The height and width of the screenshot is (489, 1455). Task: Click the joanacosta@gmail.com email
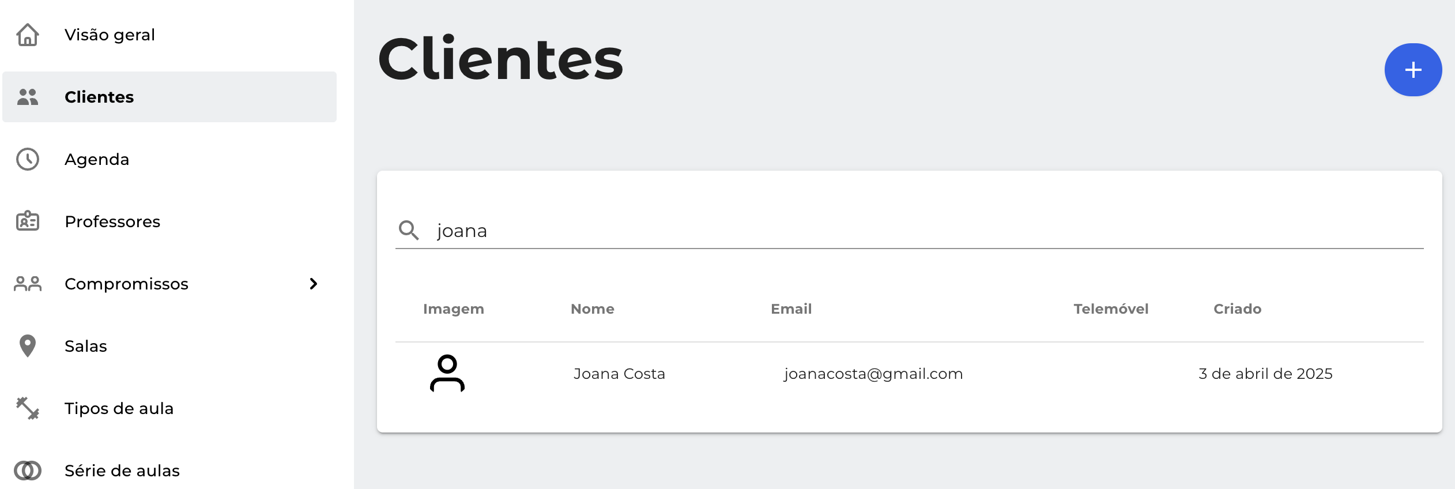point(873,374)
